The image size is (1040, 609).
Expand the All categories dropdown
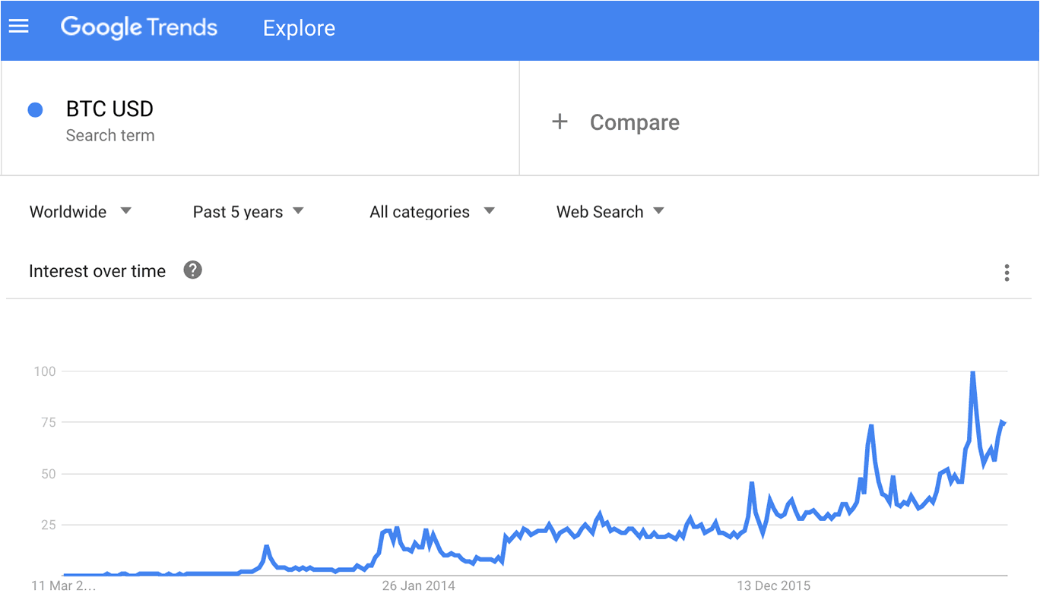pyautogui.click(x=432, y=212)
